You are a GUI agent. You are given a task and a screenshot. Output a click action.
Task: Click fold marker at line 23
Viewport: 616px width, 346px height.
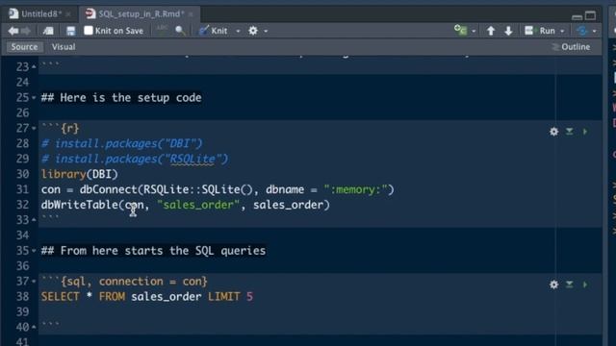[34, 67]
